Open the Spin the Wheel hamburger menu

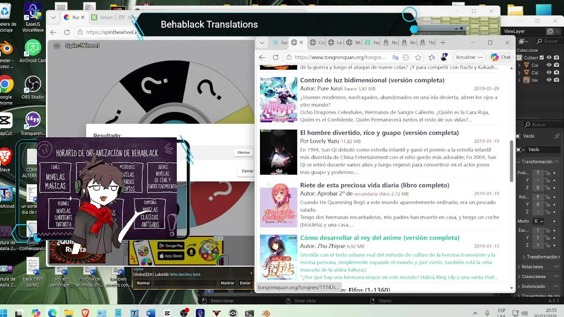[x=56, y=46]
